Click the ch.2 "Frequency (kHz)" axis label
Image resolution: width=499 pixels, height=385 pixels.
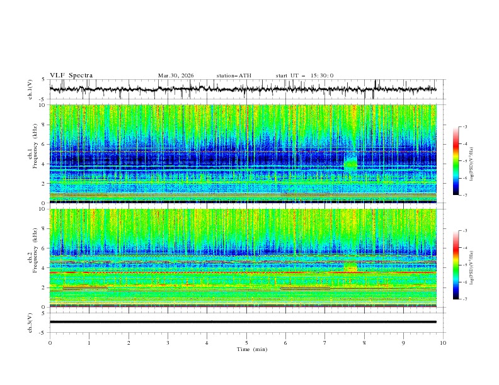(x=35, y=250)
